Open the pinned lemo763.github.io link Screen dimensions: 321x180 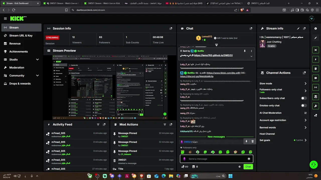click(x=213, y=55)
